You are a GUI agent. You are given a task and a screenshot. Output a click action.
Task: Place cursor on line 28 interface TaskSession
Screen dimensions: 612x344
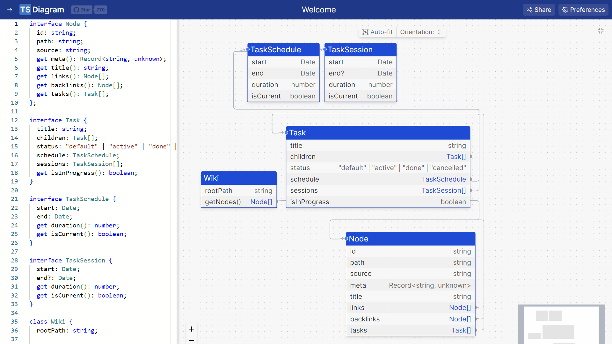pos(71,261)
